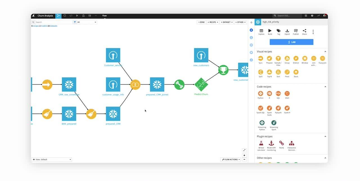Click the Split recipe icon
The width and height of the screenshot is (360, 181).
[260, 72]
